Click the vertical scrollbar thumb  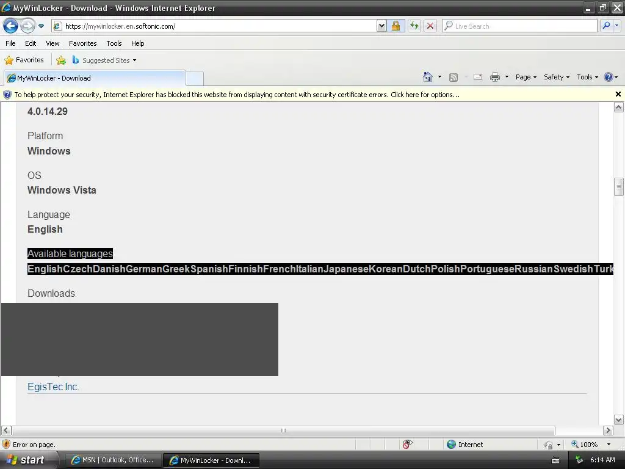point(619,187)
